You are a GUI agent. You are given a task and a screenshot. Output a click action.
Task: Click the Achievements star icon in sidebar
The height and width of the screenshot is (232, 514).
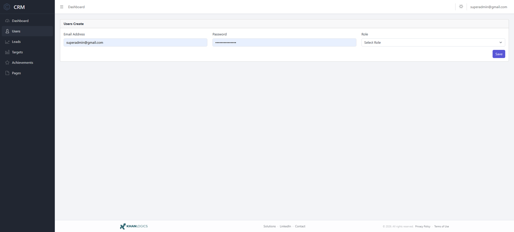(7, 63)
